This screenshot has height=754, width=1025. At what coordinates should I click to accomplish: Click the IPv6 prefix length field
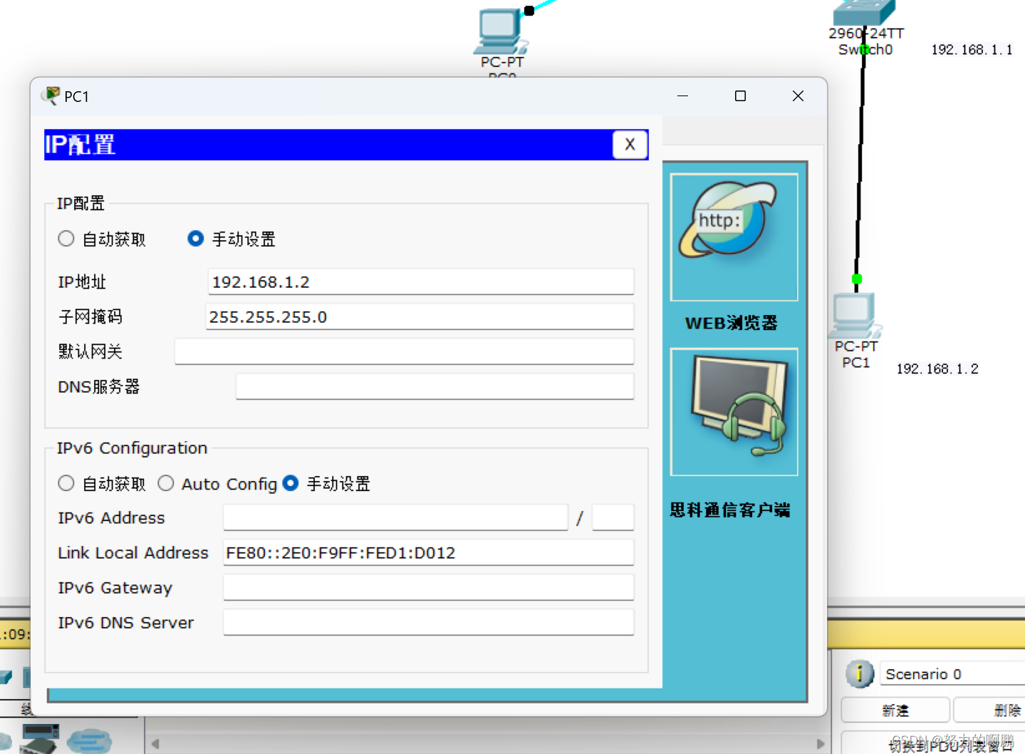point(613,517)
